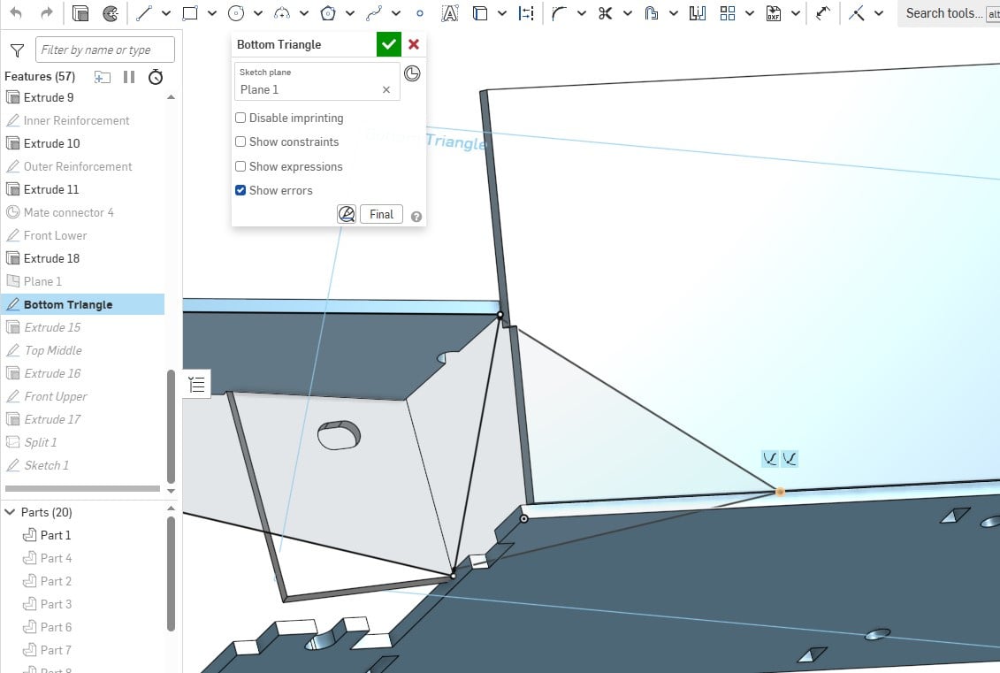Activate the 3 point arc tool
This screenshot has height=673, width=1000.
(x=282, y=12)
